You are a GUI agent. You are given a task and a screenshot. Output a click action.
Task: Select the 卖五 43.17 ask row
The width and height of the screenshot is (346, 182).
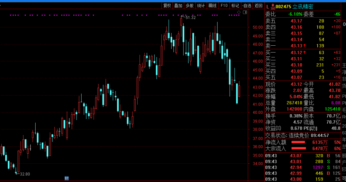pyautogui.click(x=303, y=21)
